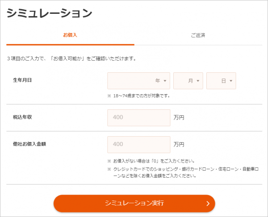
Task: Click the 万円 unit beside 他社お借入金額
Action: [x=179, y=144]
